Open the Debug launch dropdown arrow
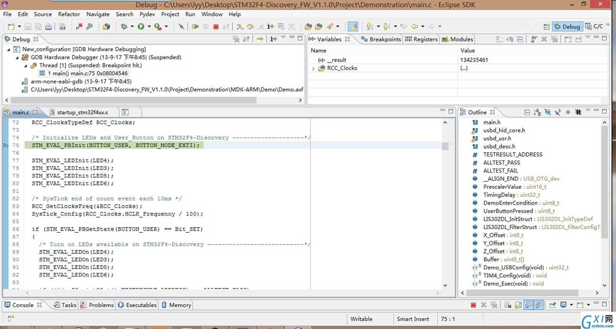The width and height of the screenshot is (616, 329). [132, 27]
